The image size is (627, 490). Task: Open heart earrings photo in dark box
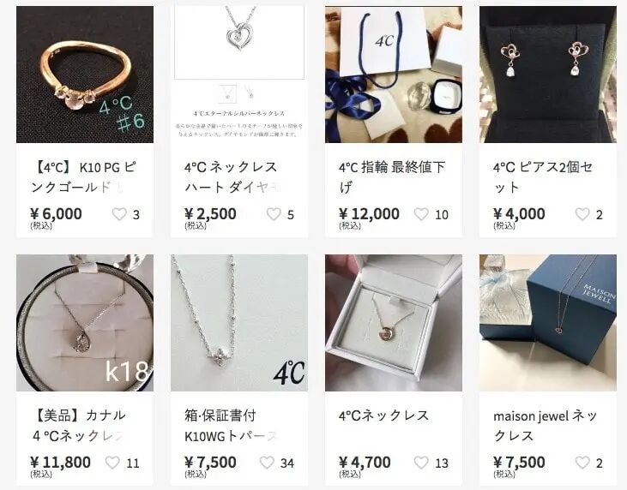click(x=548, y=75)
